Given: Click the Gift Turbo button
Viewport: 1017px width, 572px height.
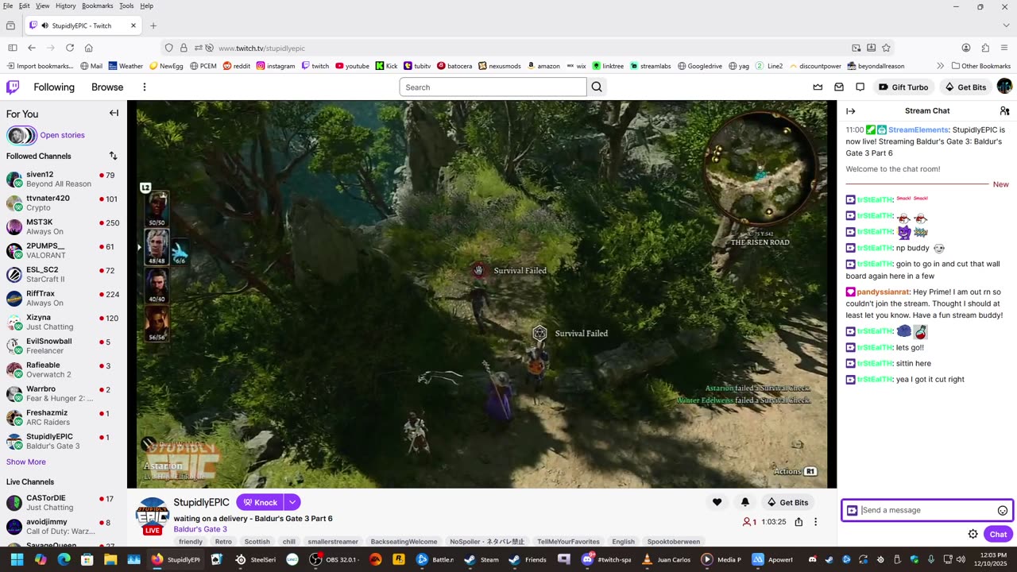Looking at the screenshot, I should [904, 87].
